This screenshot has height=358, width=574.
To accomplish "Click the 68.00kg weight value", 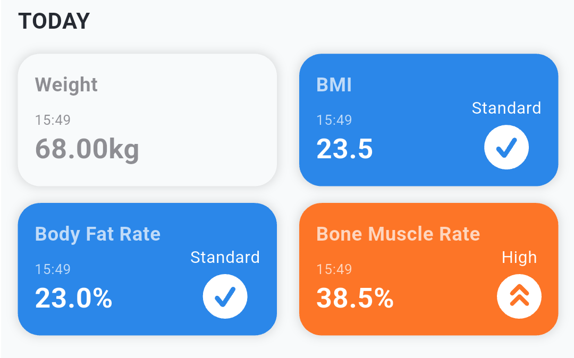I will coord(87,149).
